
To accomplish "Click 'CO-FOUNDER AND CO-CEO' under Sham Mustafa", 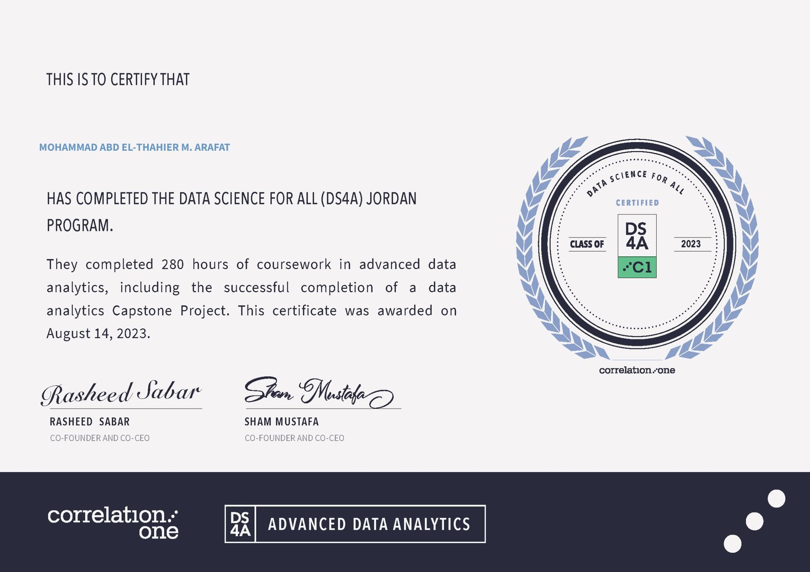I will (294, 438).
